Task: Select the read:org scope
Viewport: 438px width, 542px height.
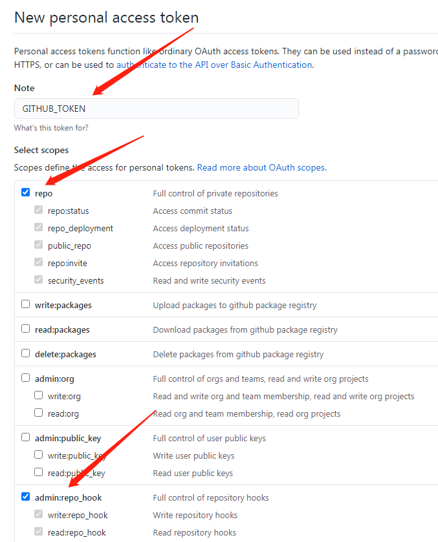Action: click(x=39, y=413)
